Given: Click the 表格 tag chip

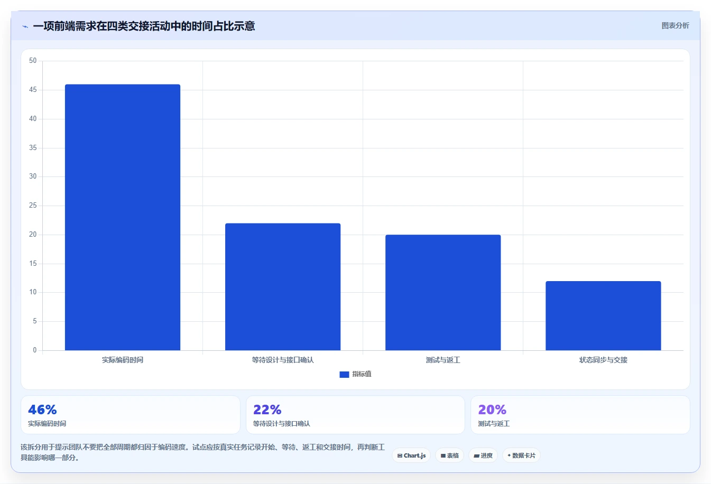Looking at the screenshot, I should 449,455.
